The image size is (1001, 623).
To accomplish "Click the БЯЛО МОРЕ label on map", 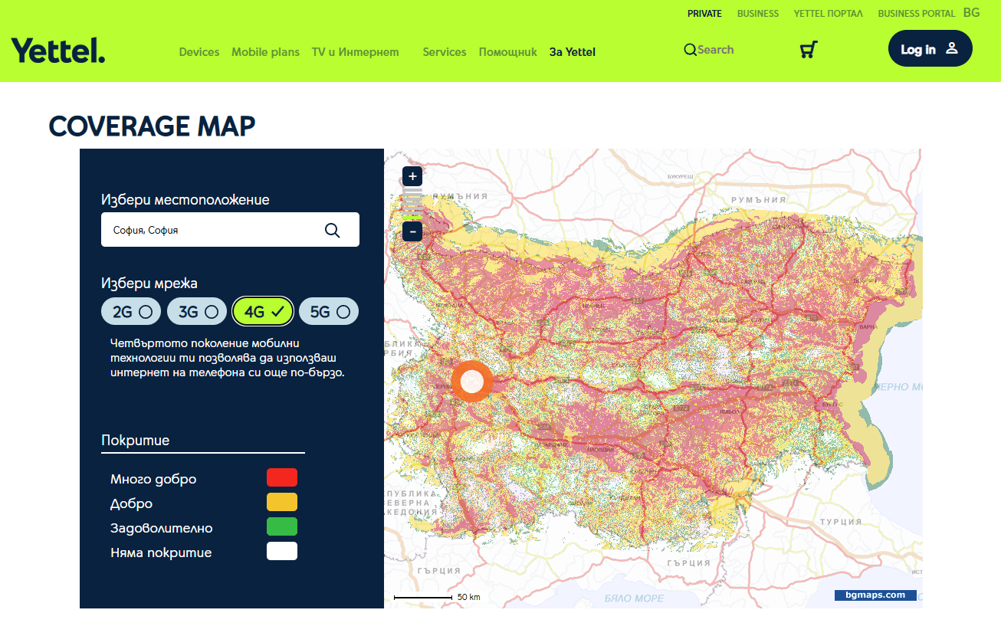I will point(634,598).
